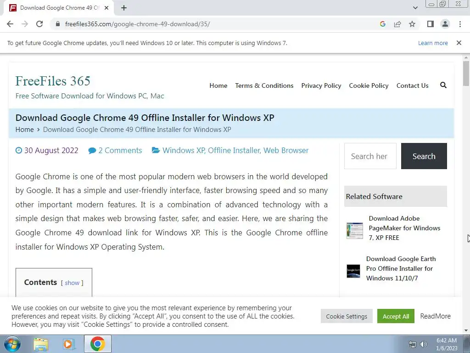The image size is (470, 353).
Task: Open the site search magnifier icon
Action: (443, 85)
